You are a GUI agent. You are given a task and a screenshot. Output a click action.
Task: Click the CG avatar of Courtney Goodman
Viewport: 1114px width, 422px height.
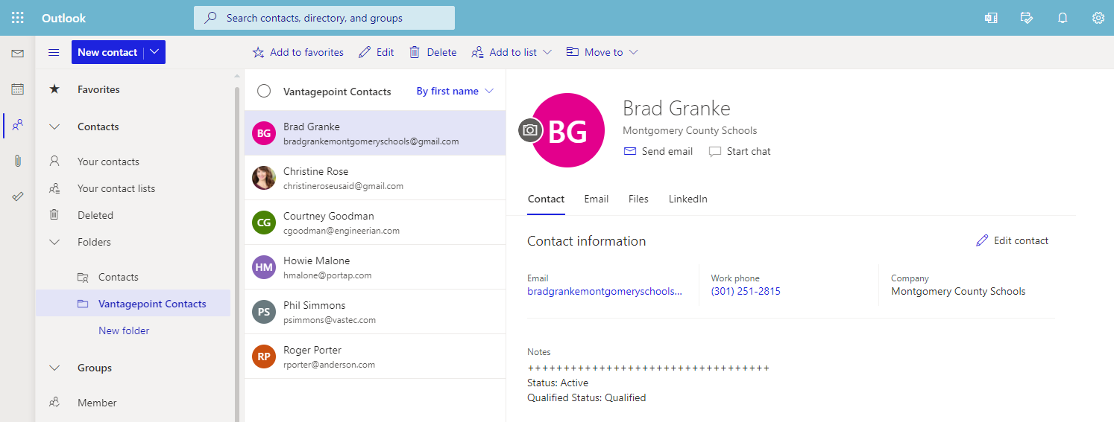pyautogui.click(x=264, y=223)
